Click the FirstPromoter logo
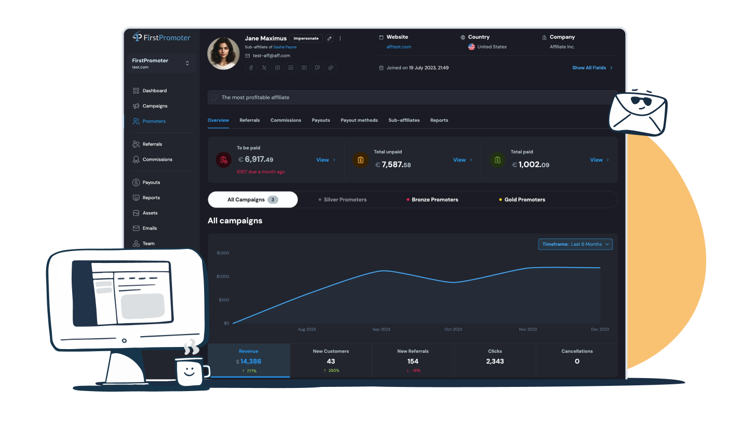The image size is (742, 431). 161,37
